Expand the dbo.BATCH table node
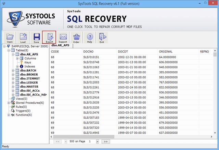 (13, 71)
